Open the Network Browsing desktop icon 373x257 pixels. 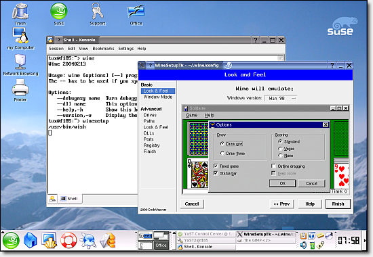[x=20, y=64]
